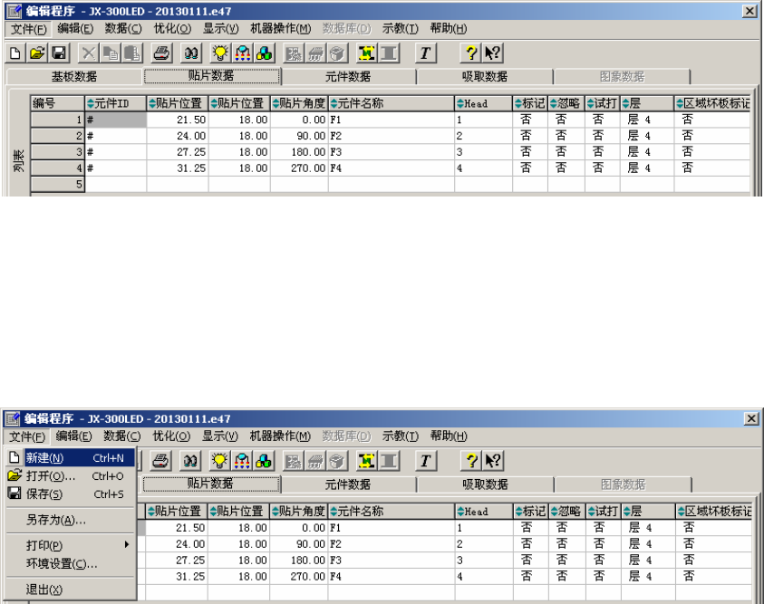
Task: Click the gray I-beam icon in bottom window
Action: coord(388,461)
